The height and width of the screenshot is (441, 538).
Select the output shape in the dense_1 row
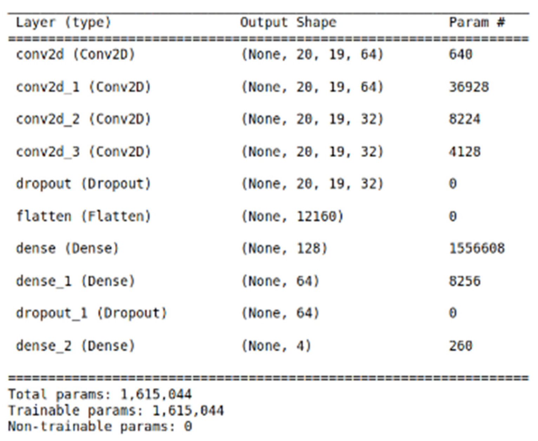click(280, 281)
